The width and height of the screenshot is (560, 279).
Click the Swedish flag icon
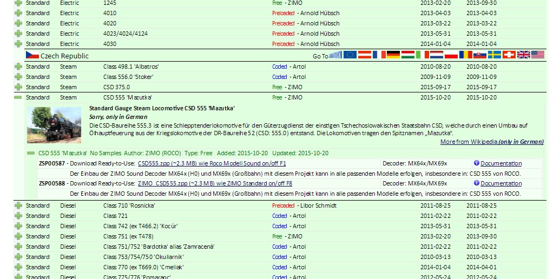[495, 55]
